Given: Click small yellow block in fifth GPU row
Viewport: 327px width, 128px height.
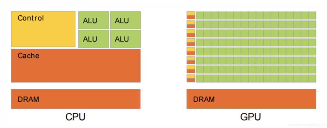Looking at the screenshot, I should 191,50.
